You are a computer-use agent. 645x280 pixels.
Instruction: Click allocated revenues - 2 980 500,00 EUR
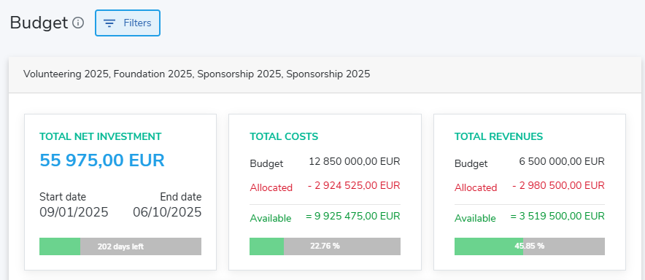pyautogui.click(x=559, y=185)
